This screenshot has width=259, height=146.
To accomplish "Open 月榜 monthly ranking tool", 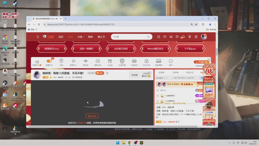I will coord(61,62).
